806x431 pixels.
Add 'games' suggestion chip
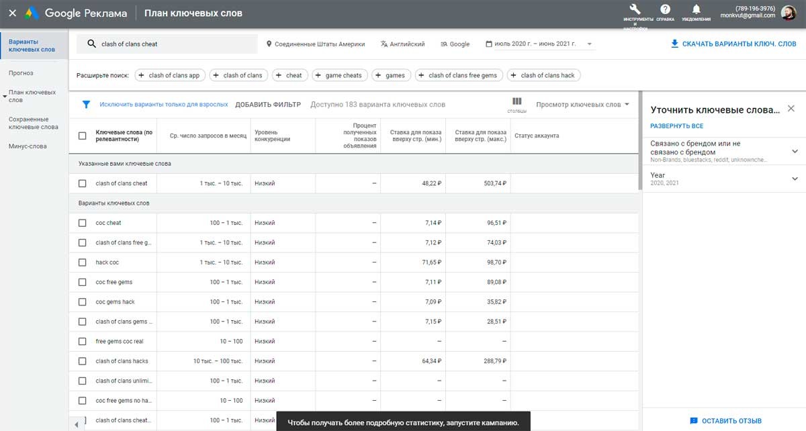pos(391,75)
